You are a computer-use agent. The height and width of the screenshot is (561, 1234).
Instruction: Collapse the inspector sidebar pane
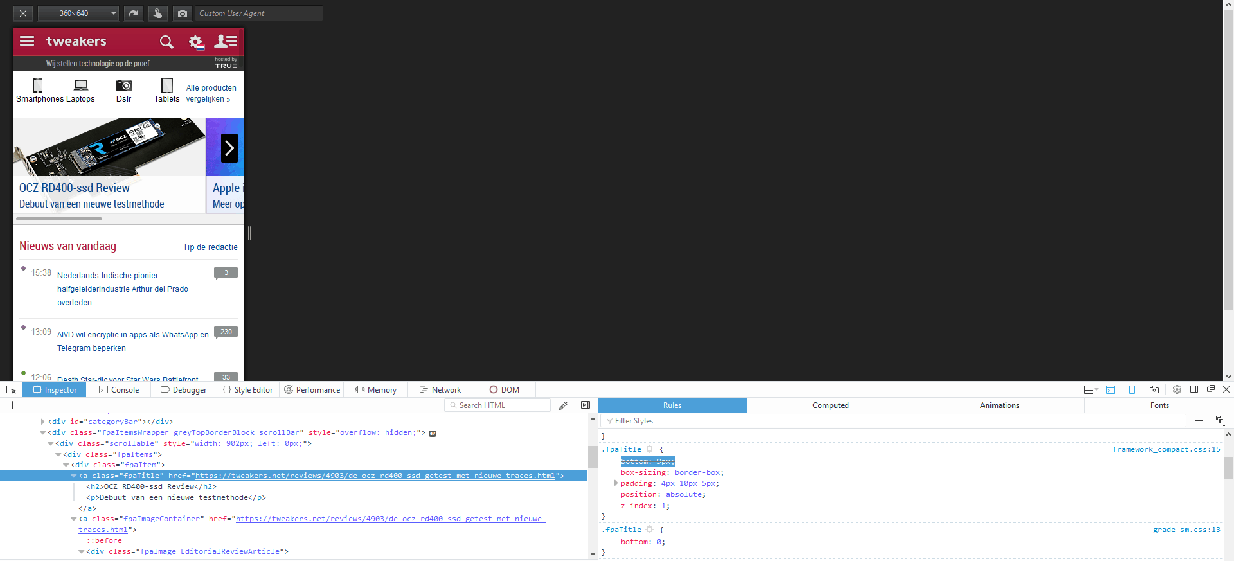point(586,405)
